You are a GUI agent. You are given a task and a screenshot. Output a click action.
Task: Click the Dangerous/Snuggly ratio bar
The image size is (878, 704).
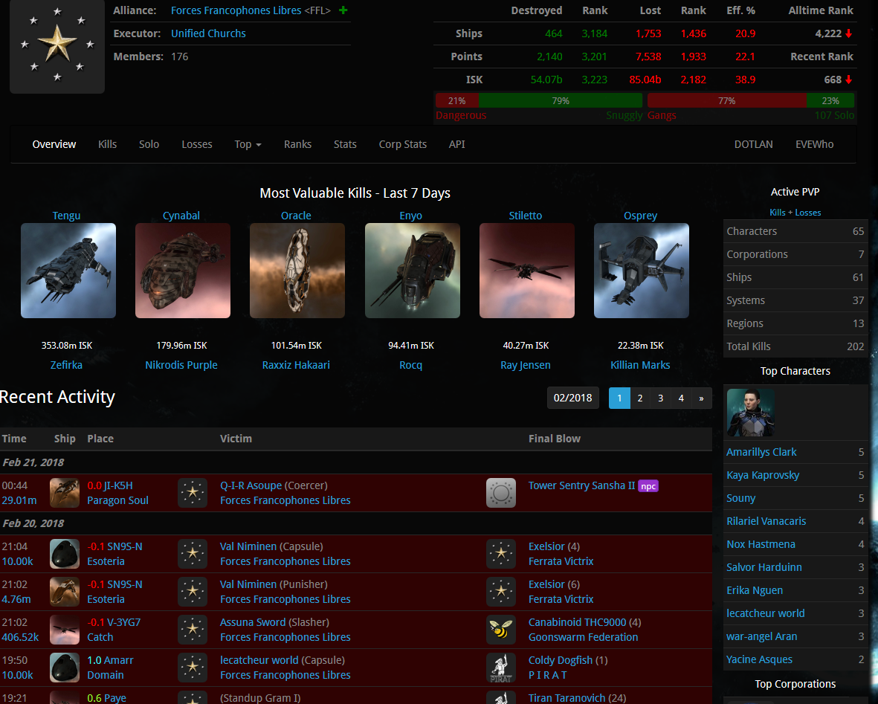click(x=539, y=101)
